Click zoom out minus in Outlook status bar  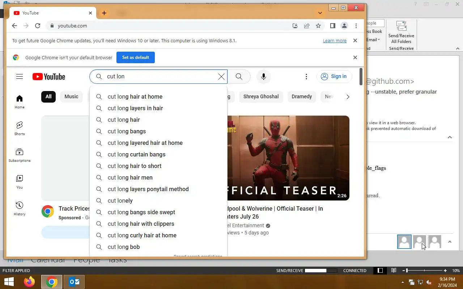(x=403, y=270)
